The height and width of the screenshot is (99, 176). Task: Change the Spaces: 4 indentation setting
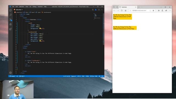coord(74,76)
